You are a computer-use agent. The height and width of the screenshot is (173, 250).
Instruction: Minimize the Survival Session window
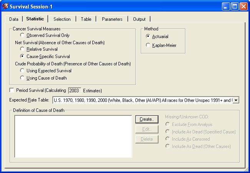tap(226, 6)
